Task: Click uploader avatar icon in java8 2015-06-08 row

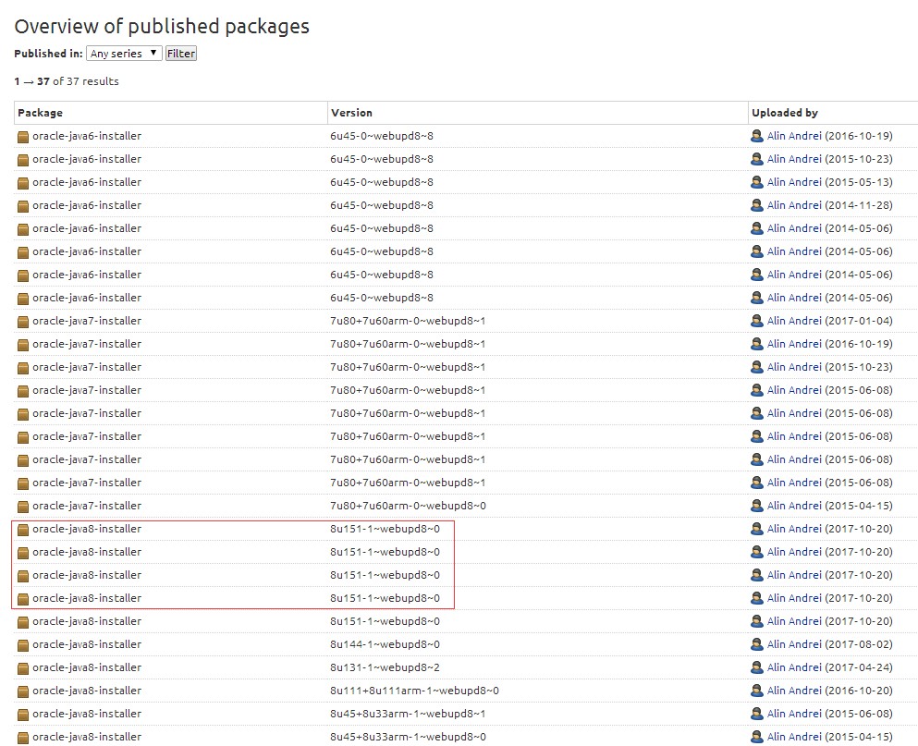Action: pyautogui.click(x=757, y=714)
